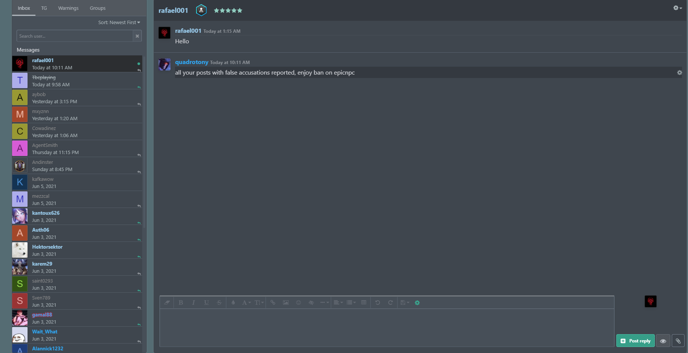Open aybob conversation in list
This screenshot has width=688, height=353.
pyautogui.click(x=77, y=98)
